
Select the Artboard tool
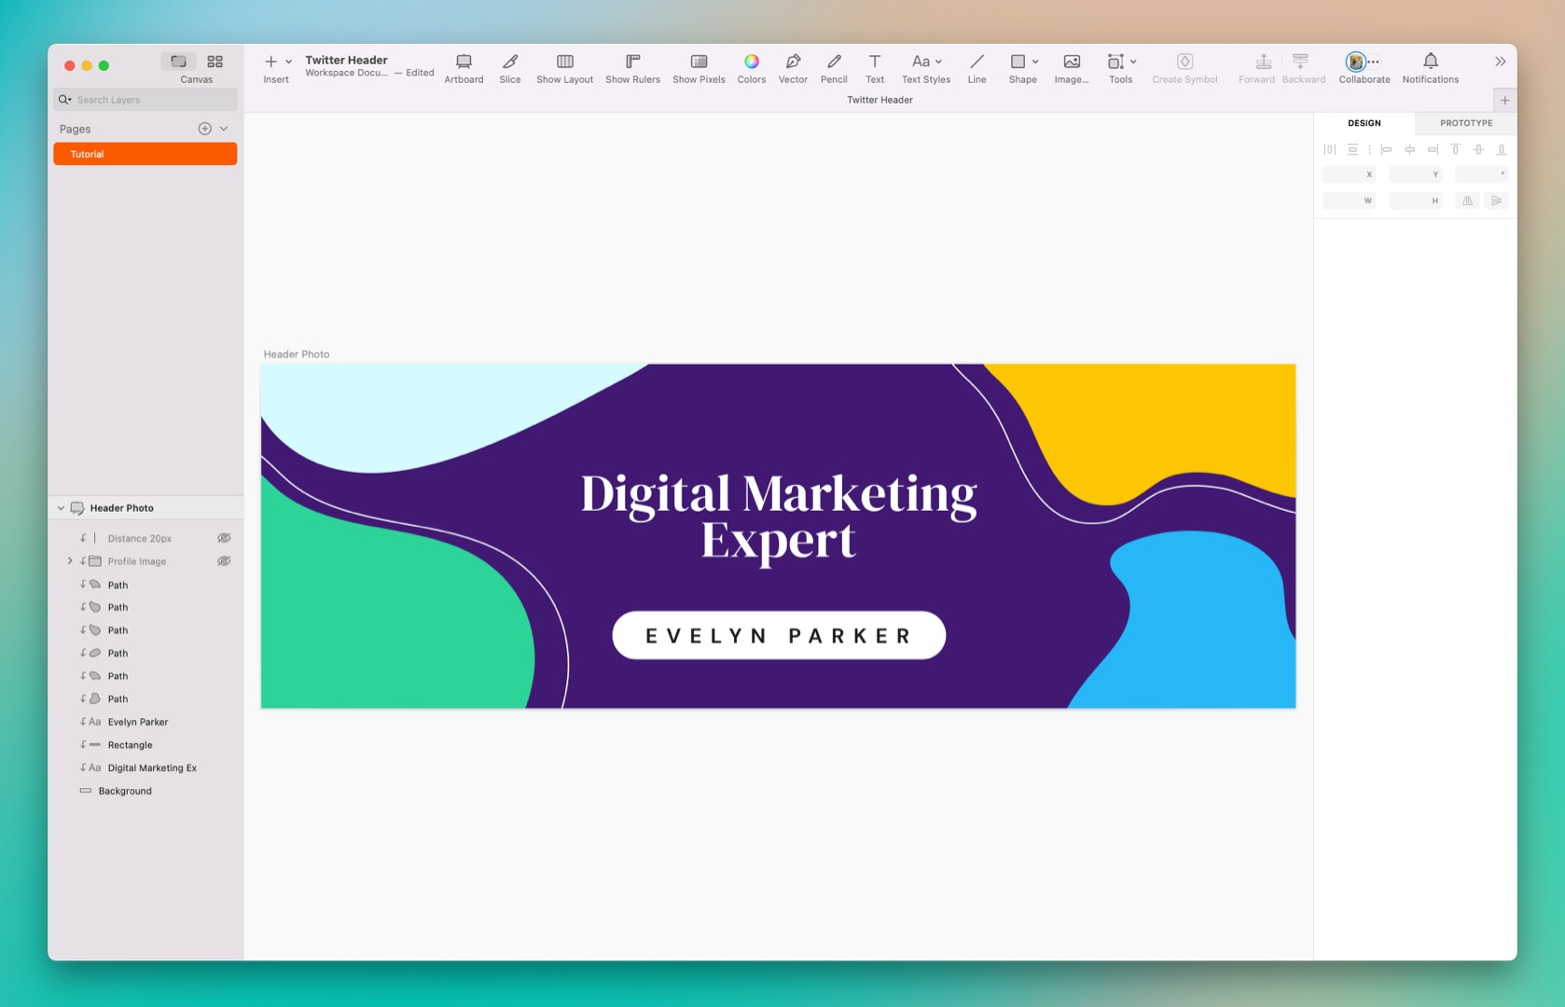[x=464, y=67]
